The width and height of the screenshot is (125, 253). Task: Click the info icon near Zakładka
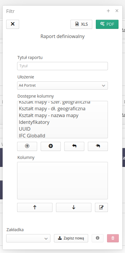pyautogui.click(x=98, y=238)
